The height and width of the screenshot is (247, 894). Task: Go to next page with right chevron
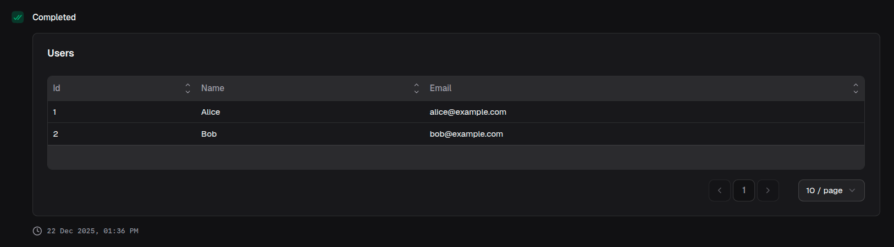[768, 190]
